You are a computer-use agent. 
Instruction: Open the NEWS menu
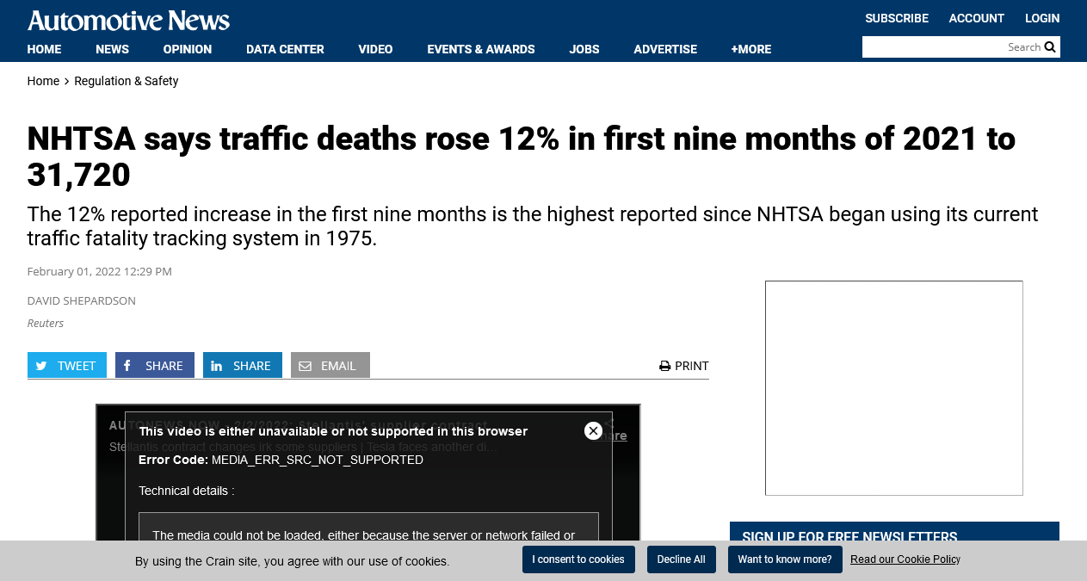coord(112,49)
